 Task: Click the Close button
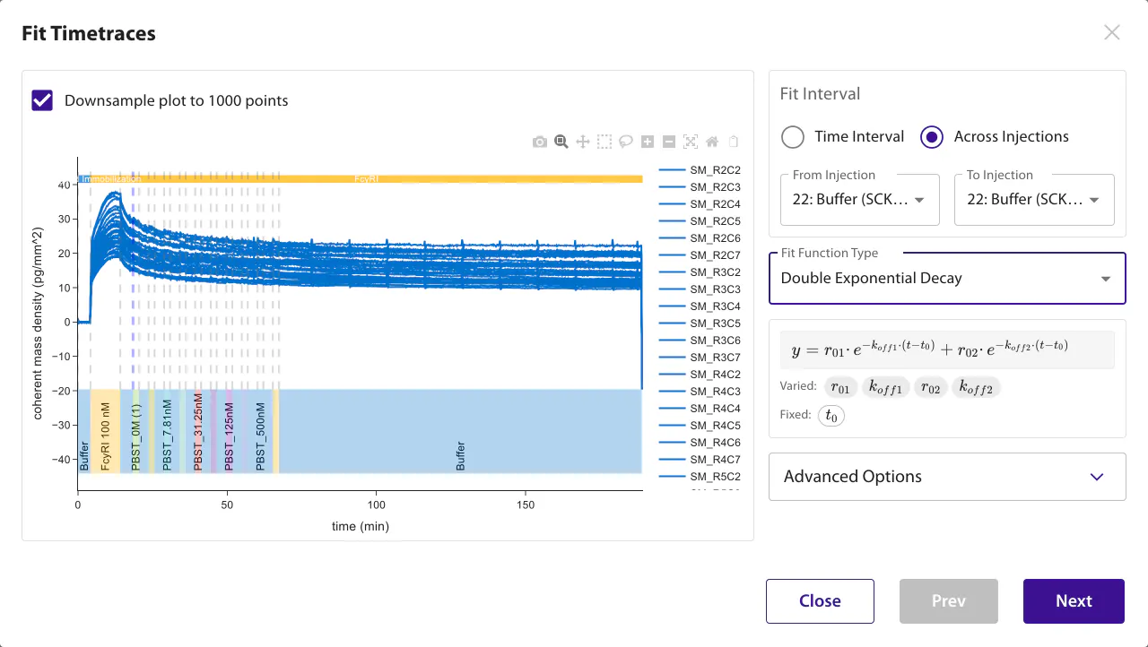click(x=820, y=601)
